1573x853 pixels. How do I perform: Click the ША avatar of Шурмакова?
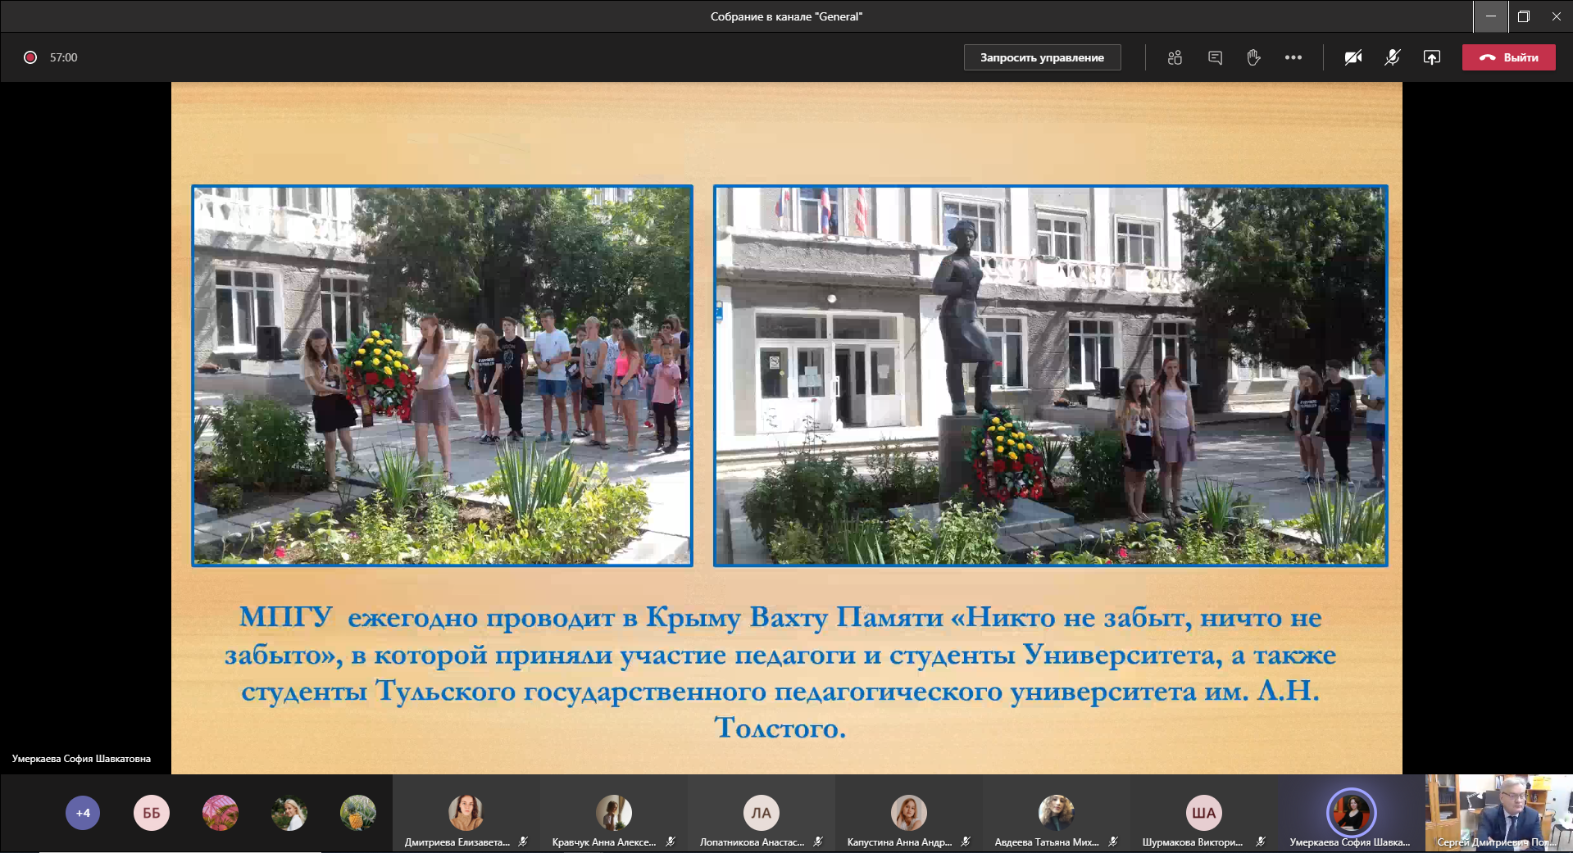point(1203,813)
